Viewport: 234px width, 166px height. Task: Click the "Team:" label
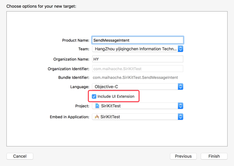pos(84,49)
